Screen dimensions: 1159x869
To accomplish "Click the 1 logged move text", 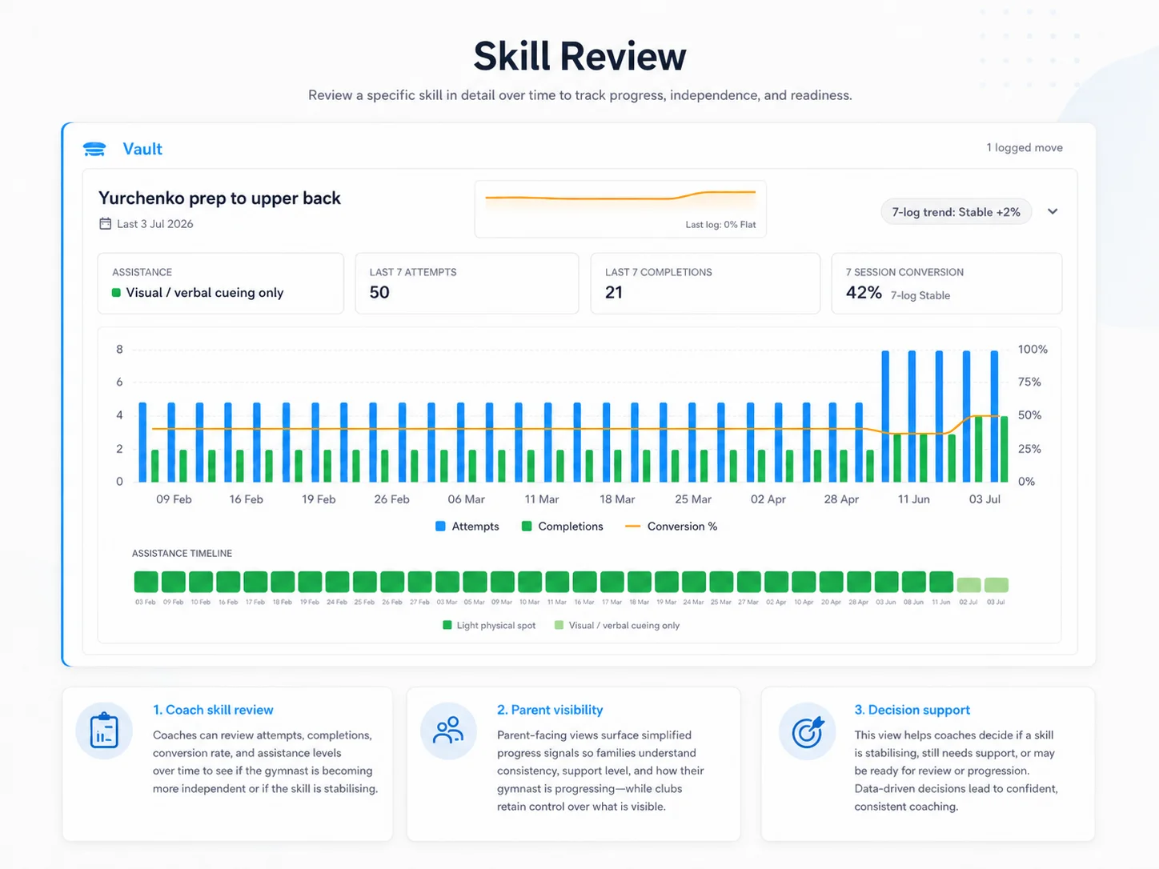I will tap(1025, 148).
